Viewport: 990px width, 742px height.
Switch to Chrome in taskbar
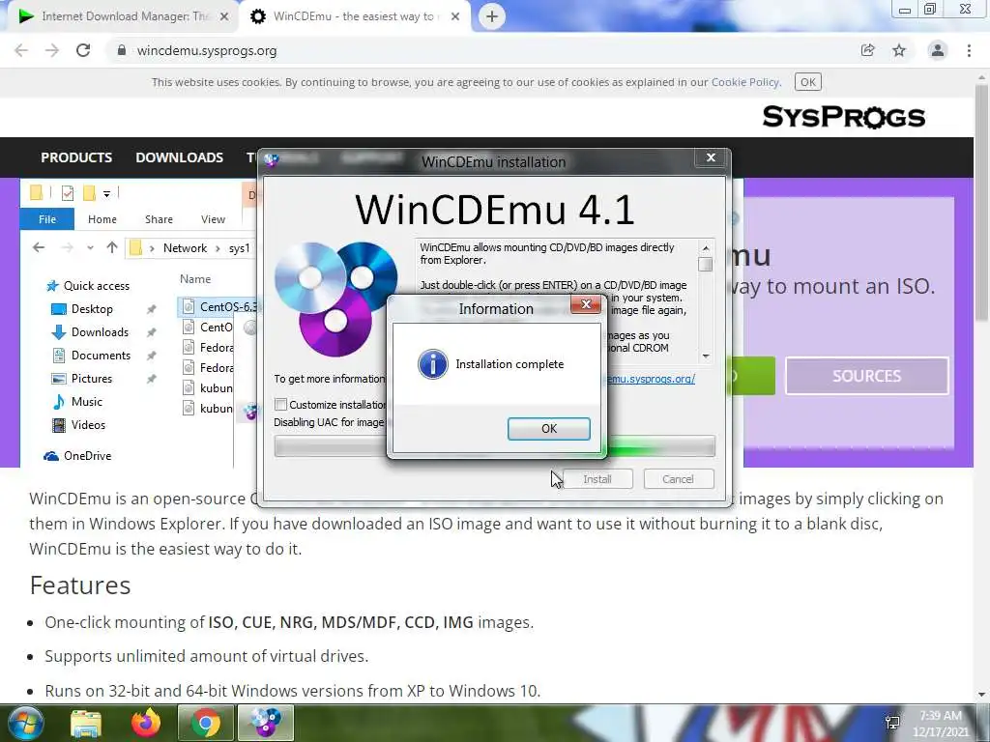(206, 723)
